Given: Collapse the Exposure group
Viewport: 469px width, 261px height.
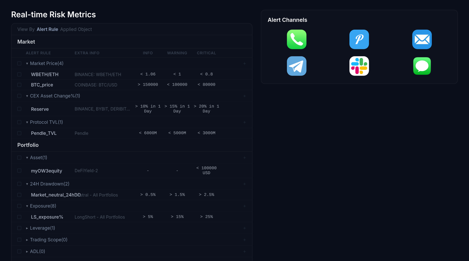Looking at the screenshot, I should click(27, 206).
